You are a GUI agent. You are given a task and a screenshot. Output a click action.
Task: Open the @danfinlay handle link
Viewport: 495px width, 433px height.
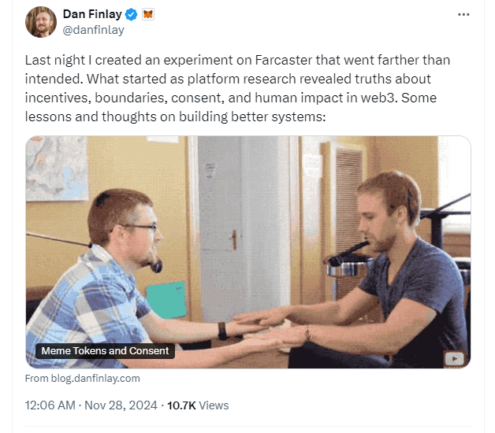click(93, 30)
